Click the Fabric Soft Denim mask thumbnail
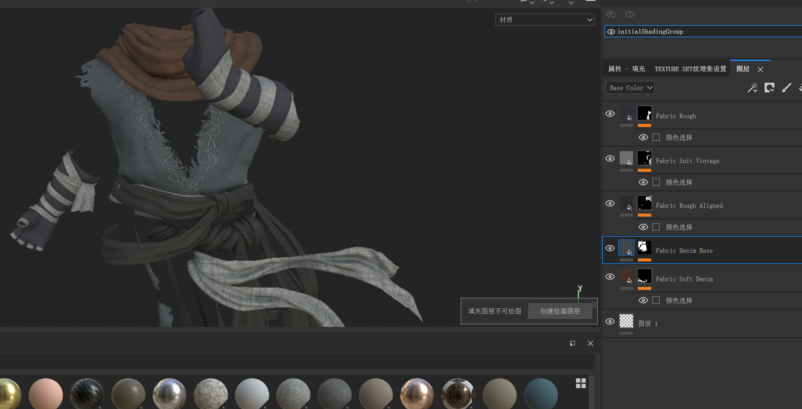 pyautogui.click(x=645, y=276)
